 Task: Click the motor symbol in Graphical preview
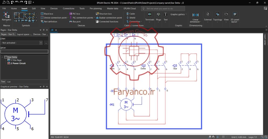click(15, 114)
